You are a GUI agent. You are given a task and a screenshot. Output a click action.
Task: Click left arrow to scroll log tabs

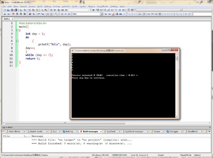tap(3, 132)
